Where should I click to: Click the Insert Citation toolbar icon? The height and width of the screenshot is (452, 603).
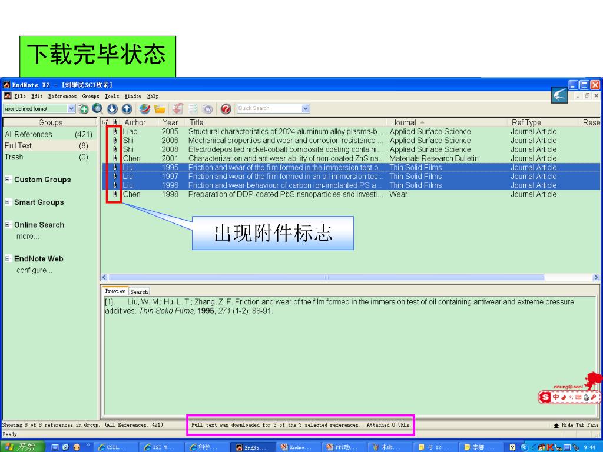(x=177, y=109)
